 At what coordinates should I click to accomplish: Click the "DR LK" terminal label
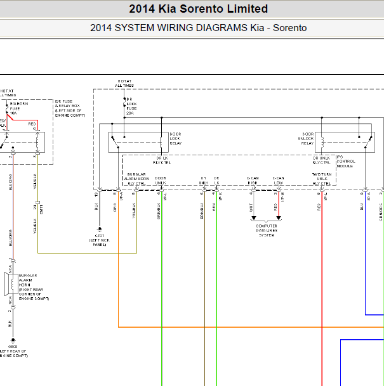point(216,181)
